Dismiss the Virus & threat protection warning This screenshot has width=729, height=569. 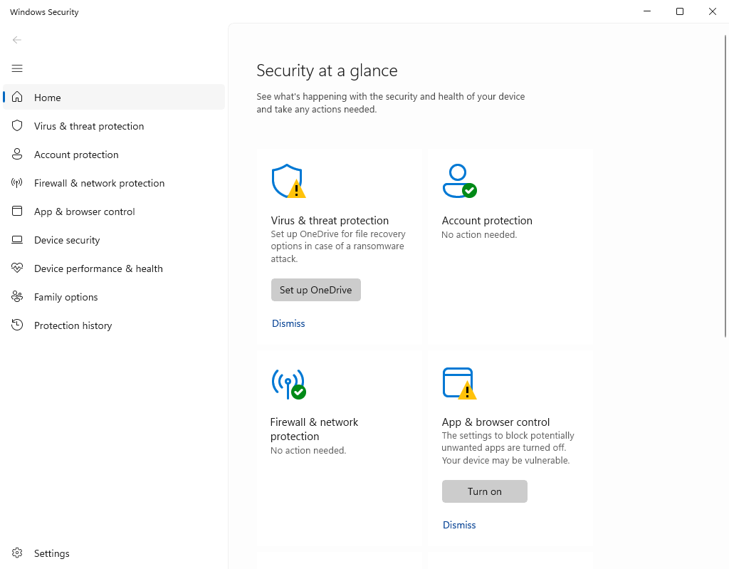click(288, 323)
